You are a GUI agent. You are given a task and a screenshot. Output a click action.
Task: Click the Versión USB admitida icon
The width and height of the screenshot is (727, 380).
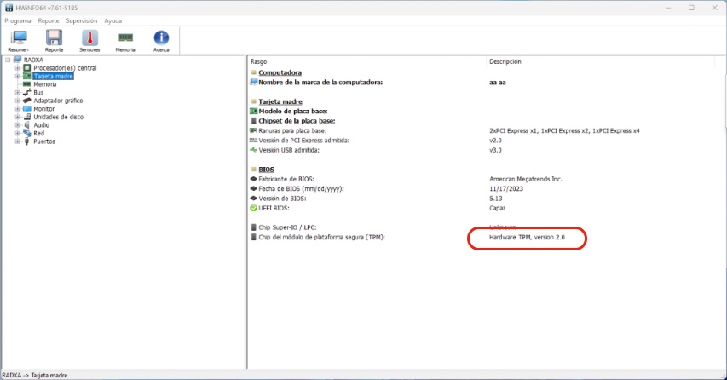[253, 150]
